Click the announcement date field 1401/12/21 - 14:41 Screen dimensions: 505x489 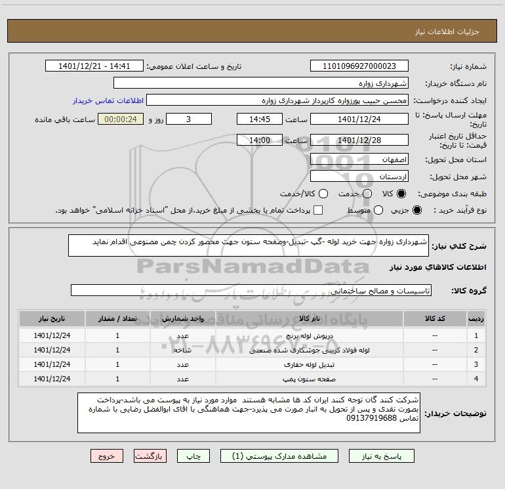tap(94, 66)
